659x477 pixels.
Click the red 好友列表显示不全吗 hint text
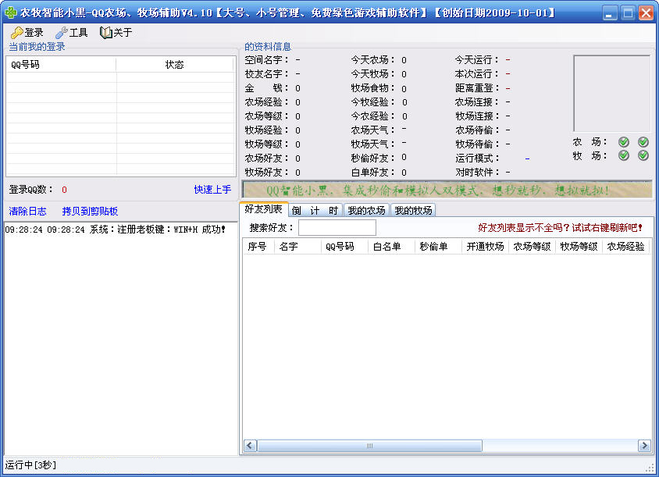[x=561, y=227]
